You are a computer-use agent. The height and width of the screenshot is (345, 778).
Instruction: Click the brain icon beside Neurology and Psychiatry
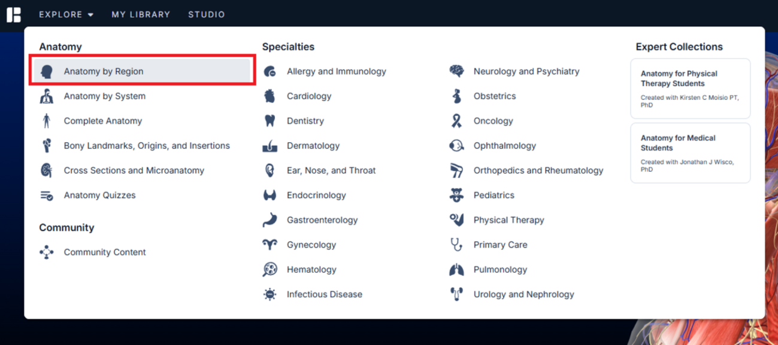tap(457, 71)
